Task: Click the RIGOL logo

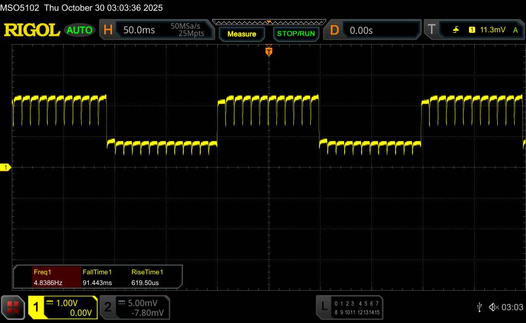Action: pyautogui.click(x=32, y=30)
